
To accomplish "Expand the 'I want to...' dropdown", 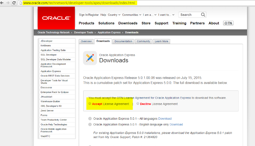I will click(166, 15).
